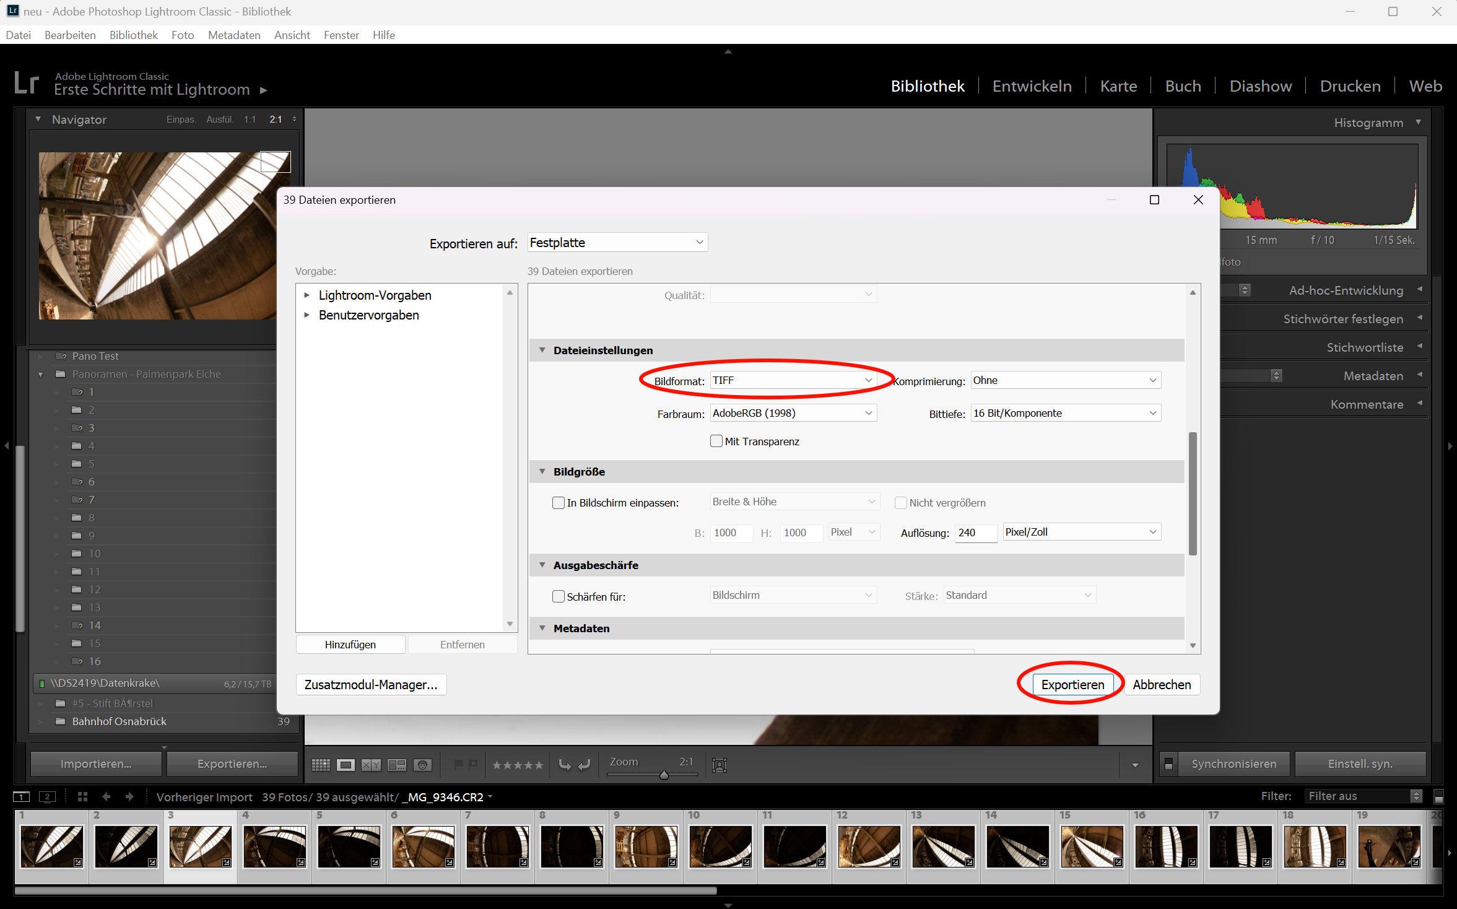Collapse the Ausgabeschärfe section

point(542,565)
